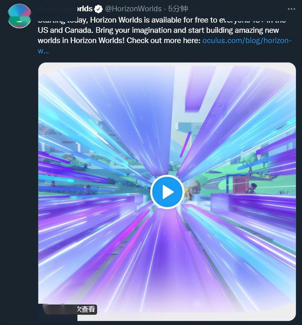Image resolution: width=302 pixels, height=325 pixels.
Task: Click the blue play button on video
Action: tap(167, 192)
